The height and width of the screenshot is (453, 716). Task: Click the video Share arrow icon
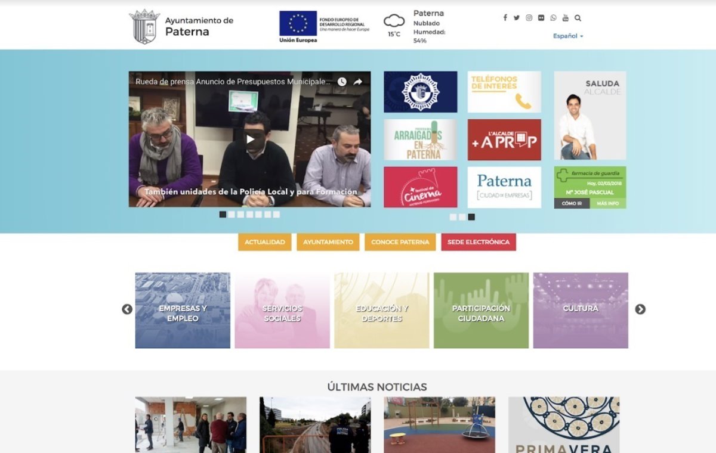pyautogui.click(x=358, y=82)
